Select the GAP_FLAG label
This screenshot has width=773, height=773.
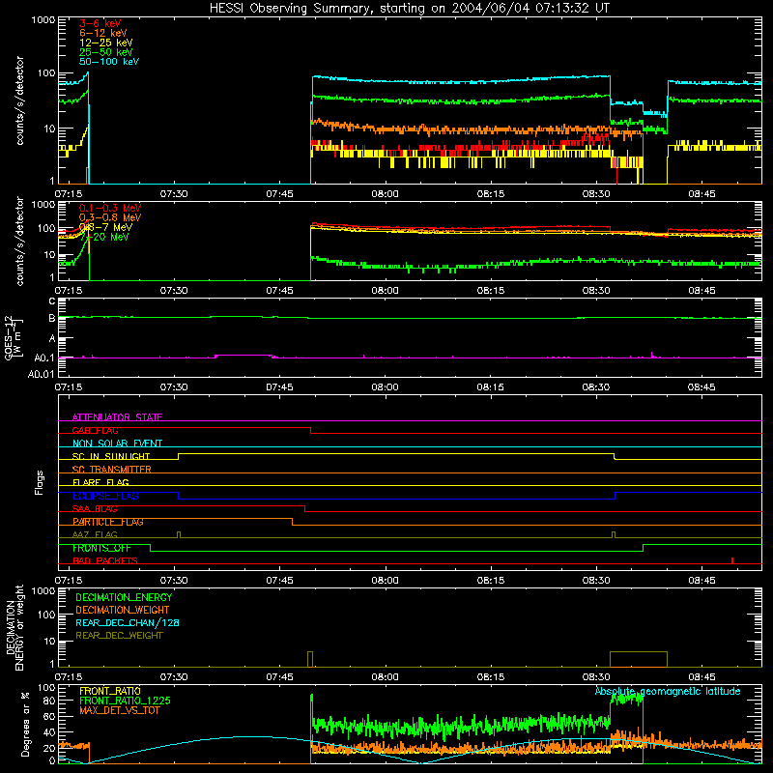(x=95, y=430)
